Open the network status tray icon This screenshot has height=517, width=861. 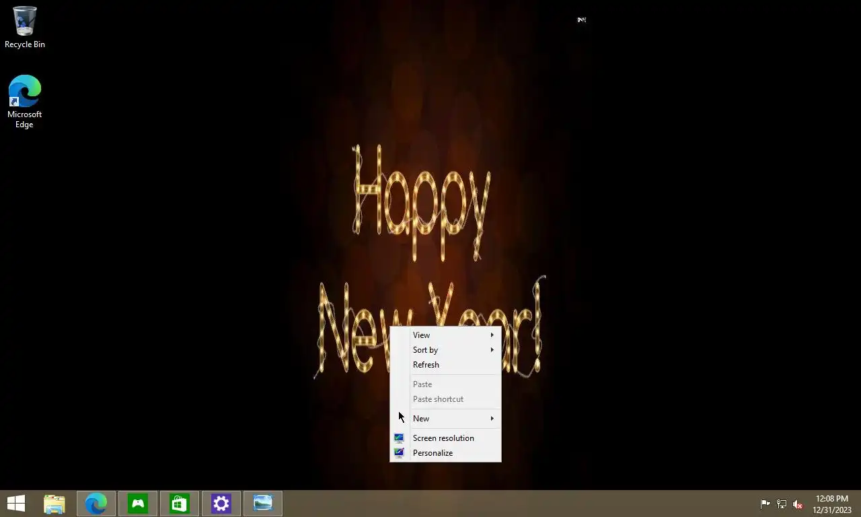[x=781, y=504]
